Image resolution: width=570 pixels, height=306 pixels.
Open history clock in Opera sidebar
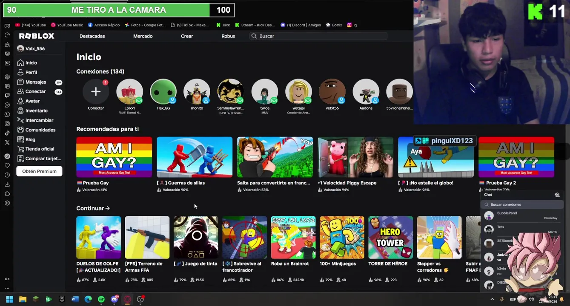click(7, 175)
